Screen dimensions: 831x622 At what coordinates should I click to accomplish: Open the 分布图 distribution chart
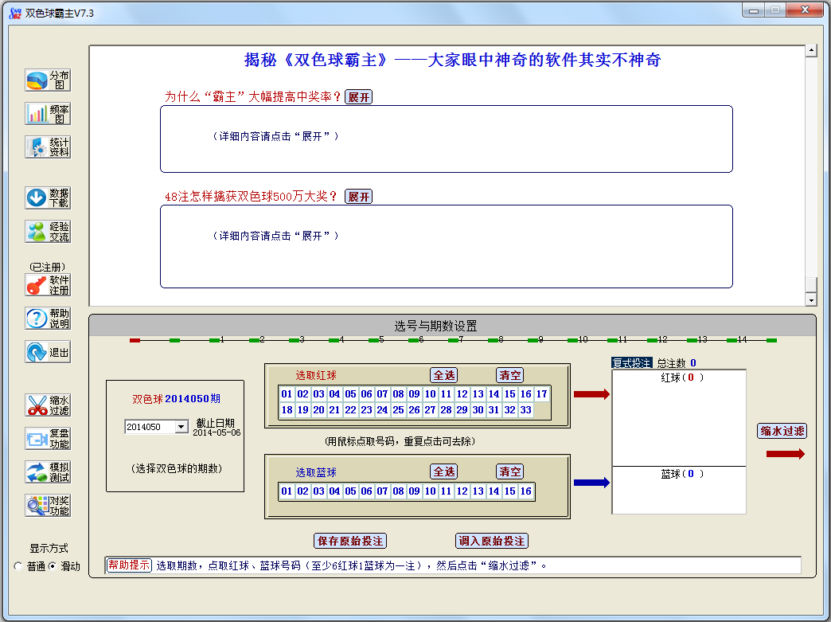[48, 80]
